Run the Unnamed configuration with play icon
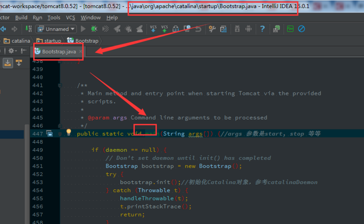364x224 pixels. [x=83, y=29]
